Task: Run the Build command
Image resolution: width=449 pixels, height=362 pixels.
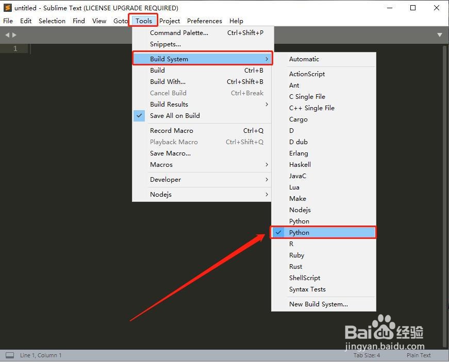Action: 202,71
